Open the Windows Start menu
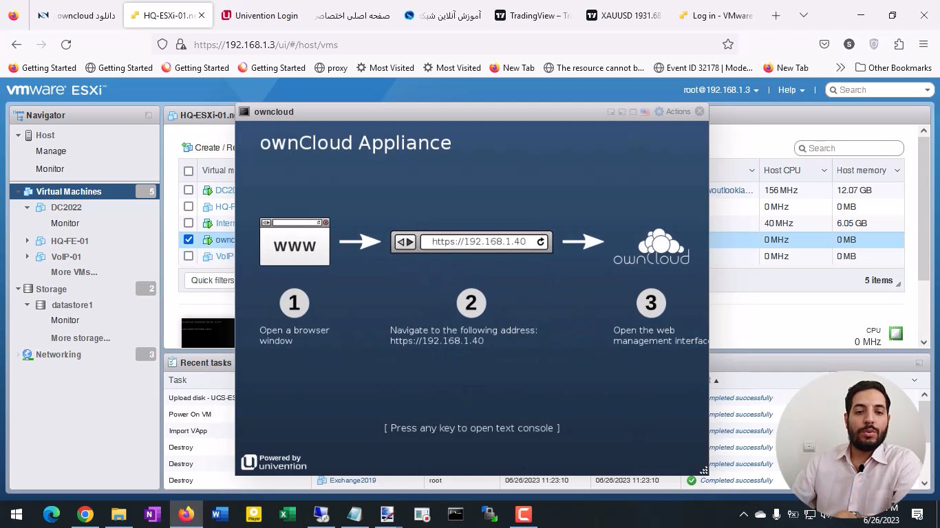 (x=17, y=514)
